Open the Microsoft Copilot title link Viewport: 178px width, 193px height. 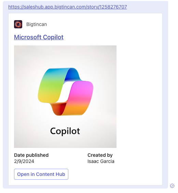39,37
